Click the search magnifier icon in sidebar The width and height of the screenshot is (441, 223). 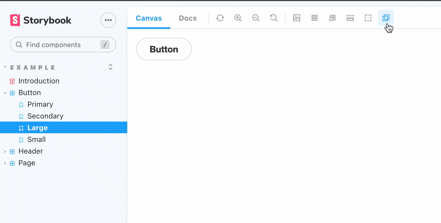pyautogui.click(x=19, y=45)
